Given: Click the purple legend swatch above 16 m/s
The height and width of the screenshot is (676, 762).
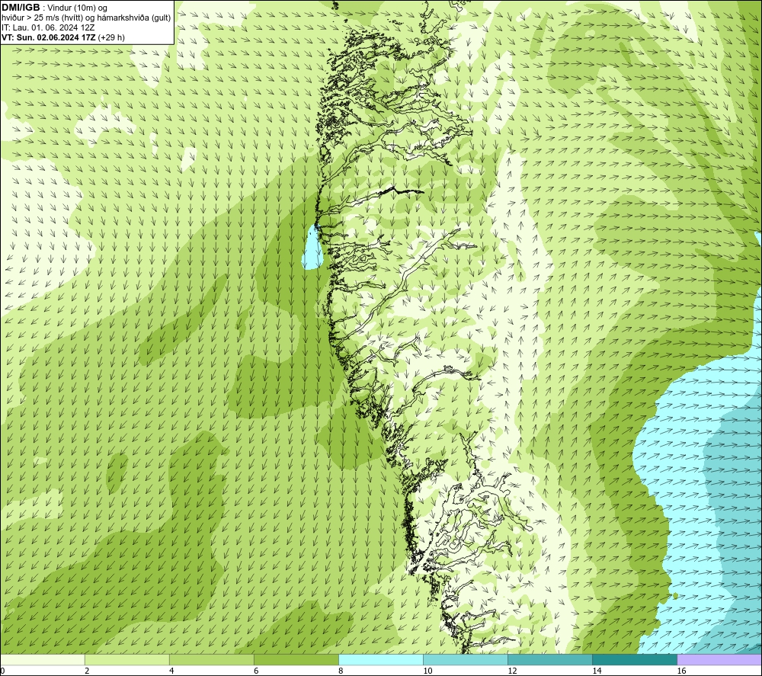Looking at the screenshot, I should tap(719, 659).
